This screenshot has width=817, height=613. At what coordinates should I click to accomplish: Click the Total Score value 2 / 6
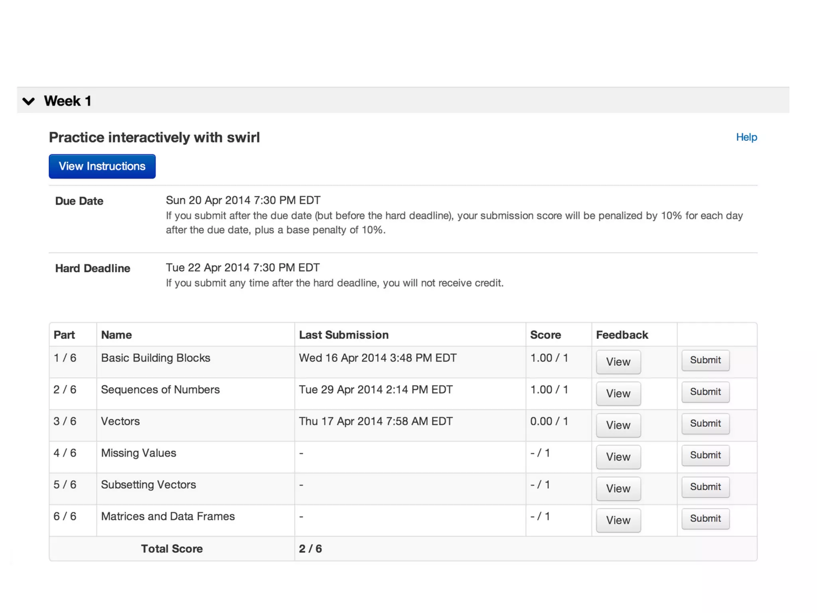coord(310,549)
